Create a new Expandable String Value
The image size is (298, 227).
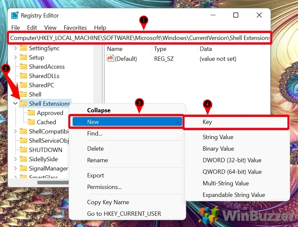click(234, 195)
